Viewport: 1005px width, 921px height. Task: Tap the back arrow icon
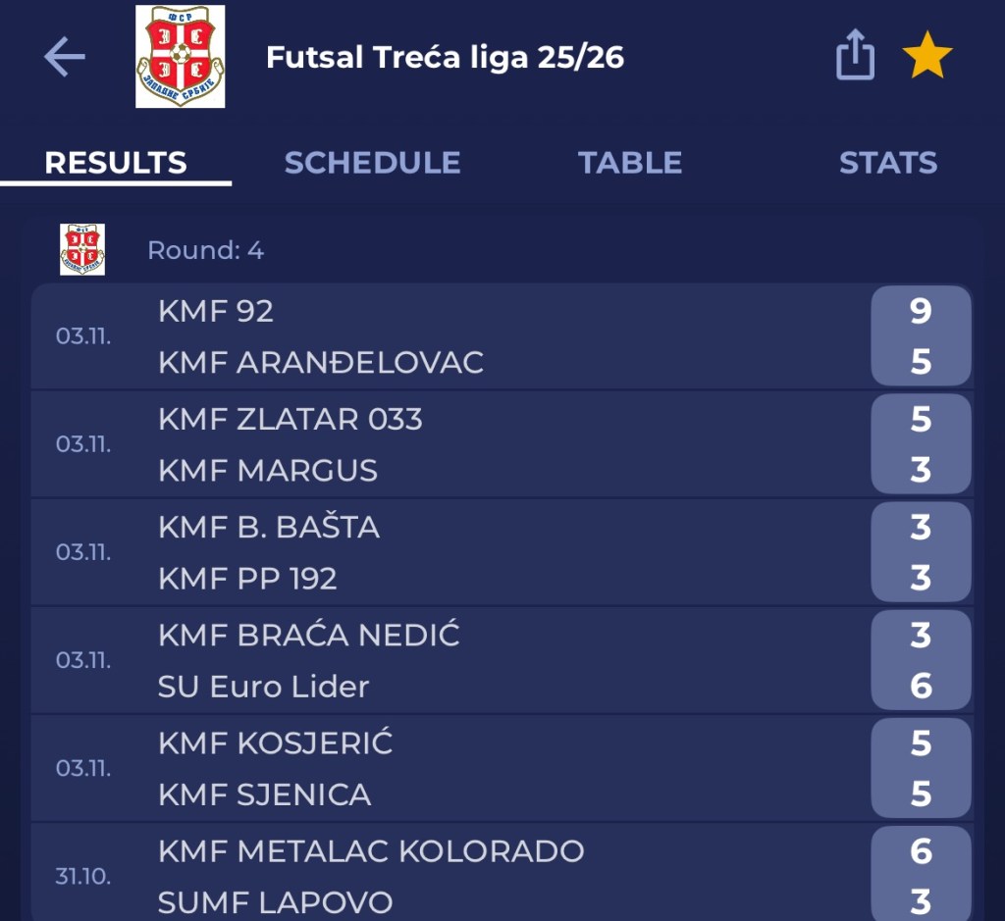[65, 58]
